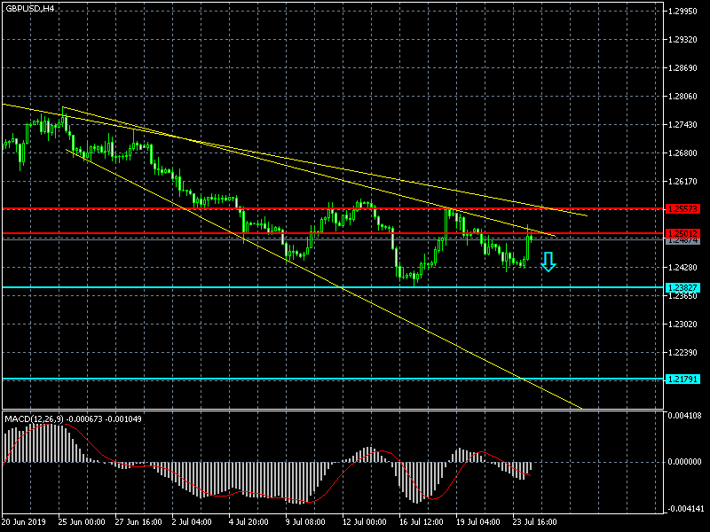Click the GBPUSD,H4 chart title label
This screenshot has width=710, height=532.
click(x=28, y=8)
